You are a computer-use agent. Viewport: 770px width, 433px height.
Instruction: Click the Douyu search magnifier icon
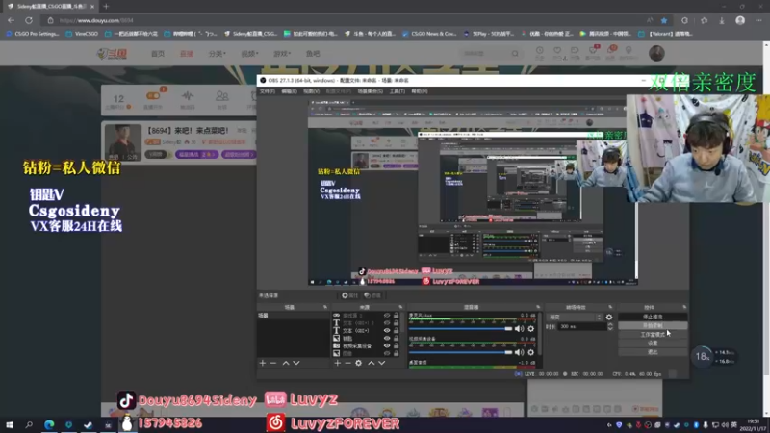(x=515, y=53)
